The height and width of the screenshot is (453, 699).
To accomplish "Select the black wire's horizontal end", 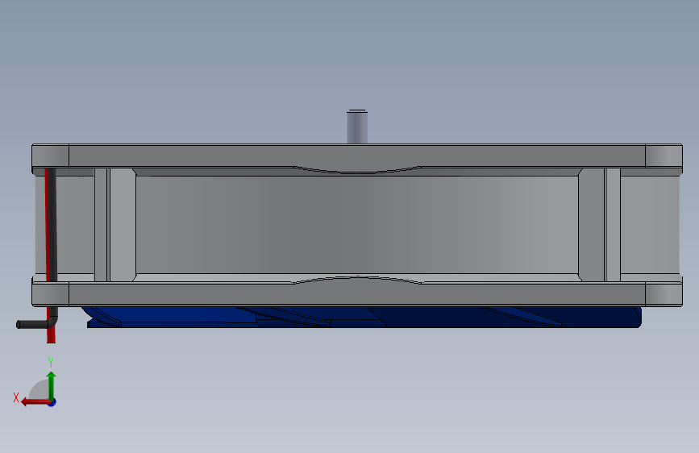I will pyautogui.click(x=32, y=325).
